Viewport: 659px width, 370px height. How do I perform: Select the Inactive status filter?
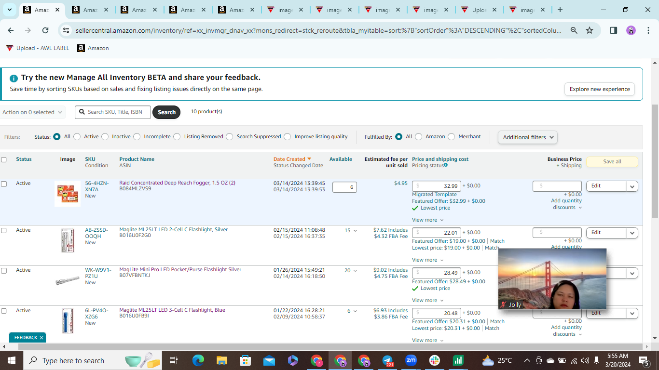tap(105, 137)
